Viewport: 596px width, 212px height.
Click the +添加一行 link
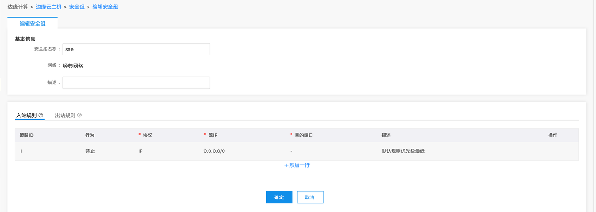pos(297,165)
